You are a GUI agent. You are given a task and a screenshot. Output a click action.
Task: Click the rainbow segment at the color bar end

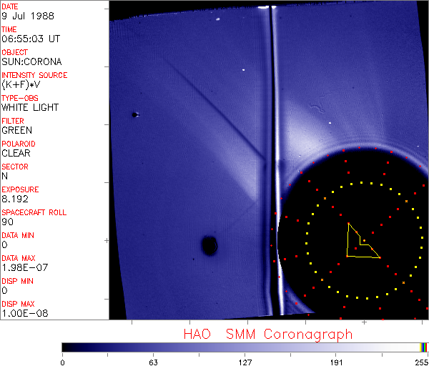[424, 347]
